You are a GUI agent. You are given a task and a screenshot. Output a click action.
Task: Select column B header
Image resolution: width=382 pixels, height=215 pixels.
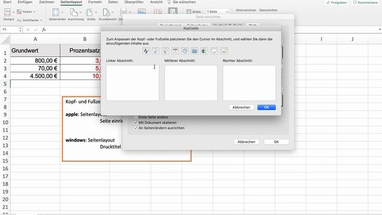tap(85, 39)
